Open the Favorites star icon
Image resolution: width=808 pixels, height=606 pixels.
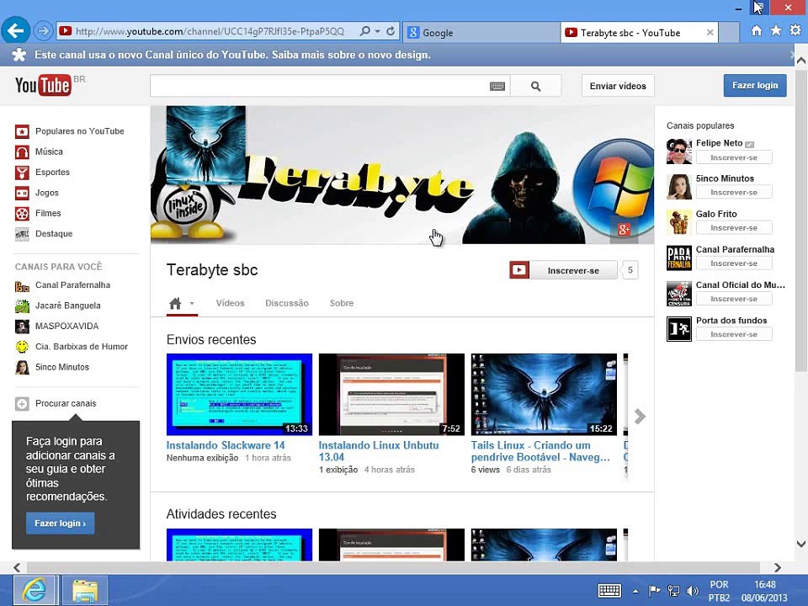coord(775,31)
